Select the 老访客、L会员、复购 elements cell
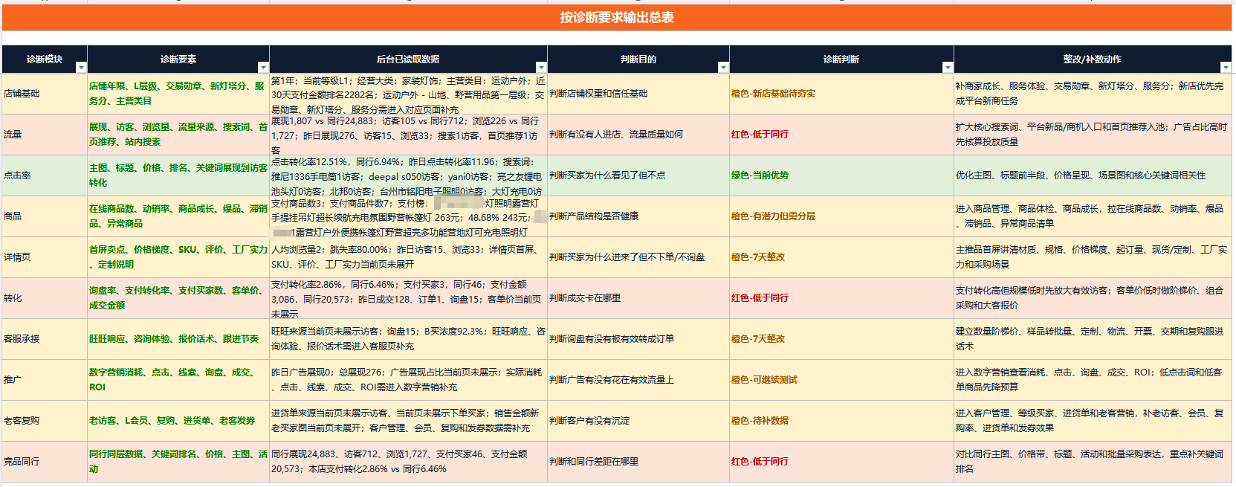This screenshot has height=487, width=1236. point(178,421)
